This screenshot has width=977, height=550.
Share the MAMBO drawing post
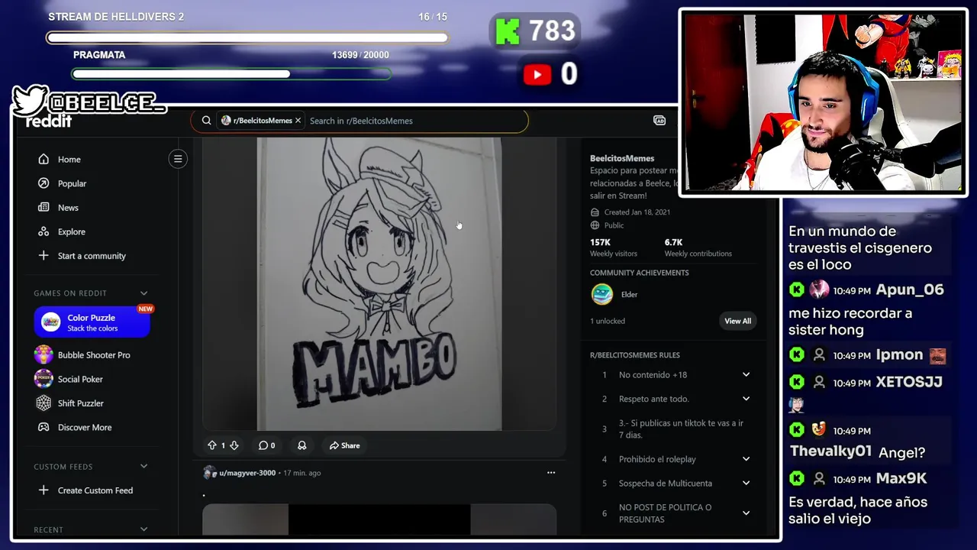pos(344,445)
